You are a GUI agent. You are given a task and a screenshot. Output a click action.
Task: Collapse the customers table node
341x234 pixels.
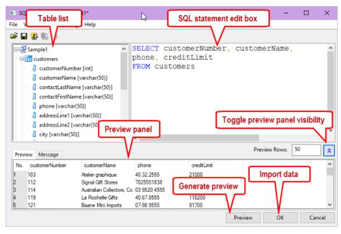tap(21, 58)
